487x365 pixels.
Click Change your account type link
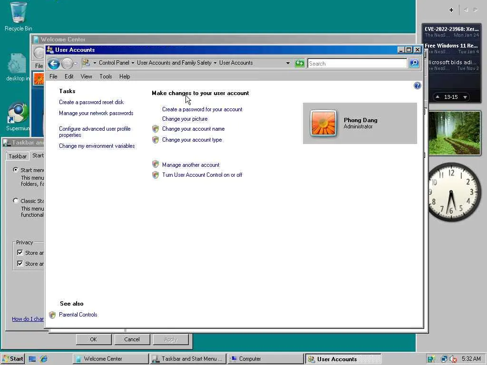(x=192, y=140)
